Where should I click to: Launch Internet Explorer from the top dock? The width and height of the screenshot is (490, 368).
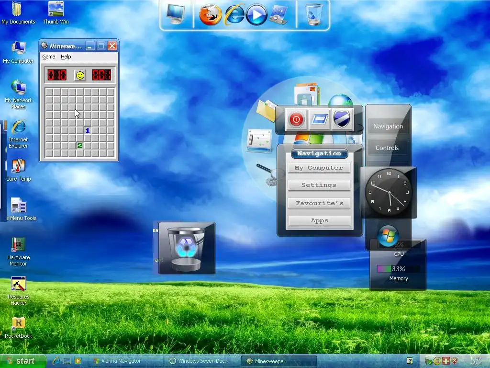pyautogui.click(x=234, y=14)
